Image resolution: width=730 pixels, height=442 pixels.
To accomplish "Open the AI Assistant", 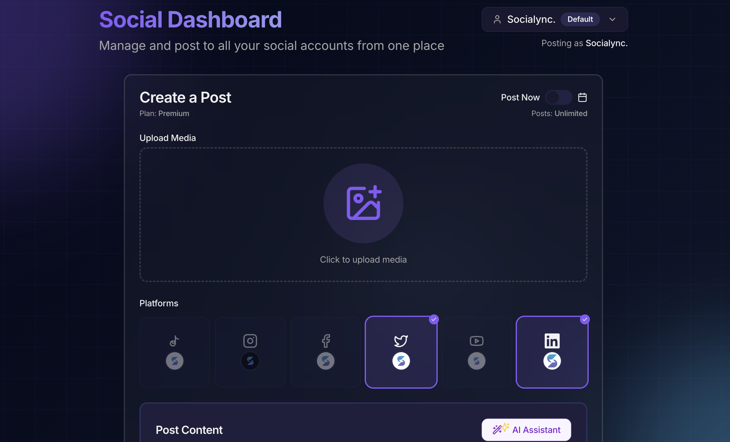I will (x=526, y=430).
